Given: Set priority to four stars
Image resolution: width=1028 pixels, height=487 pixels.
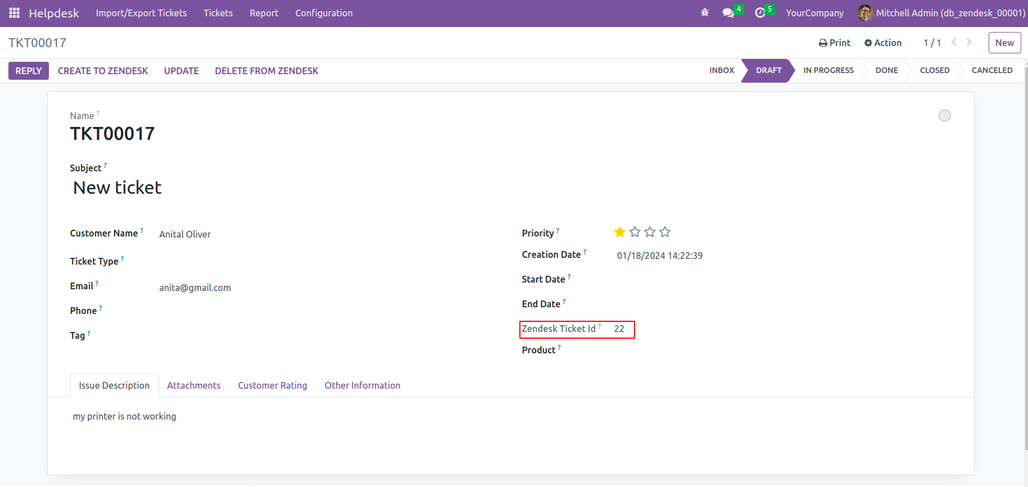Looking at the screenshot, I should (665, 232).
